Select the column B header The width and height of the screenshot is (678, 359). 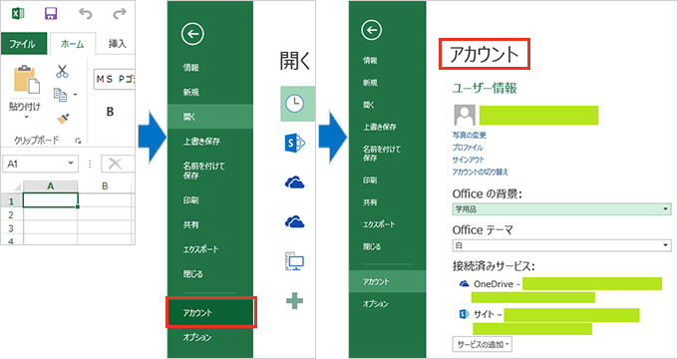click(105, 186)
